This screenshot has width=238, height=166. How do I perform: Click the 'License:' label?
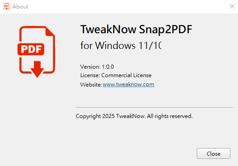click(90, 75)
